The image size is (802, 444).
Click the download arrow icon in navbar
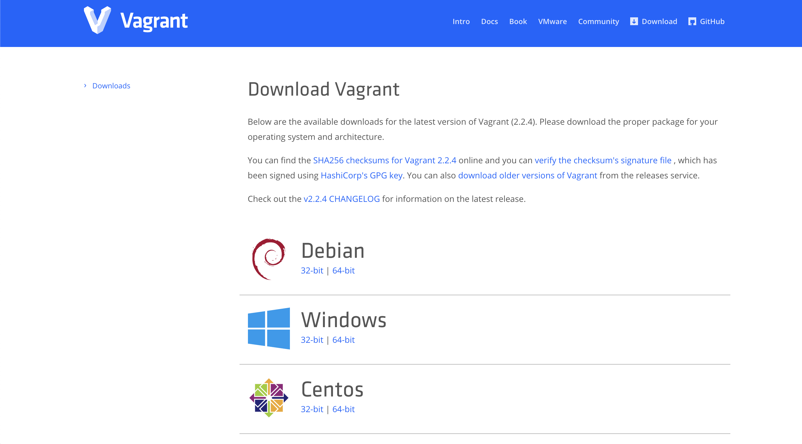click(x=634, y=22)
